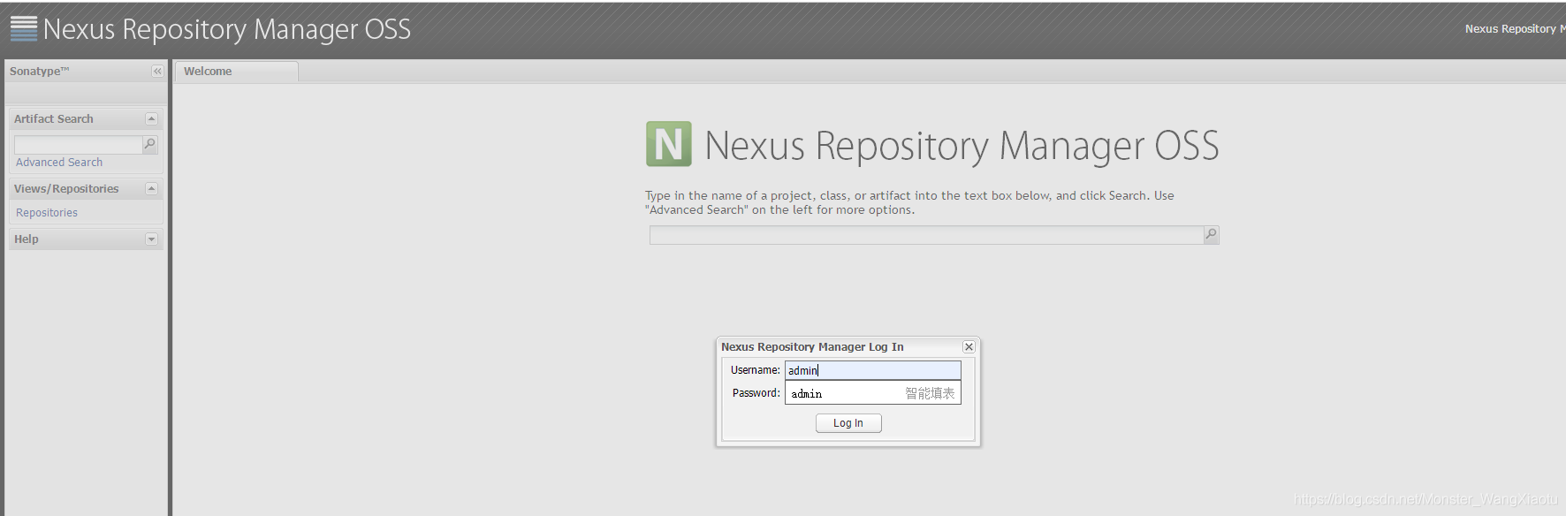This screenshot has height=516, width=1566.
Task: Open Advanced Search link
Action: point(59,163)
